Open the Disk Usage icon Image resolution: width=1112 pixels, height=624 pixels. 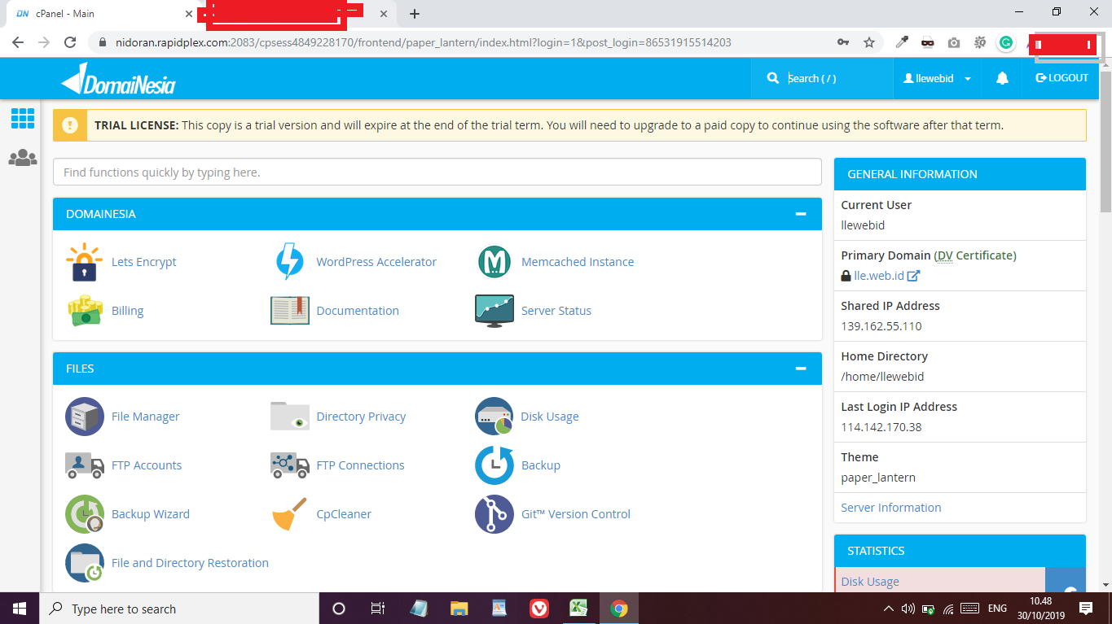[494, 417]
